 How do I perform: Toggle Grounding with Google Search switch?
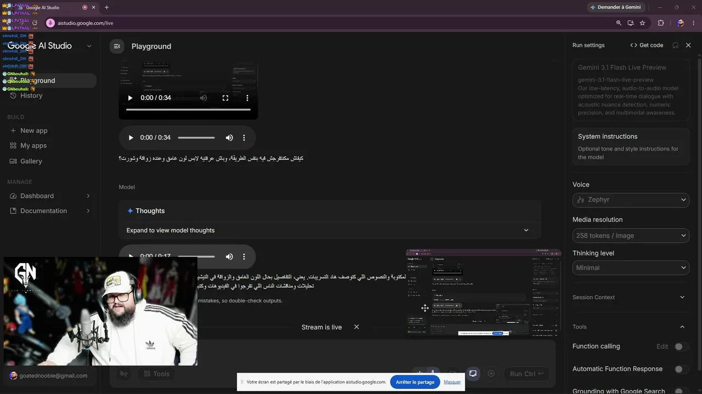(x=681, y=391)
